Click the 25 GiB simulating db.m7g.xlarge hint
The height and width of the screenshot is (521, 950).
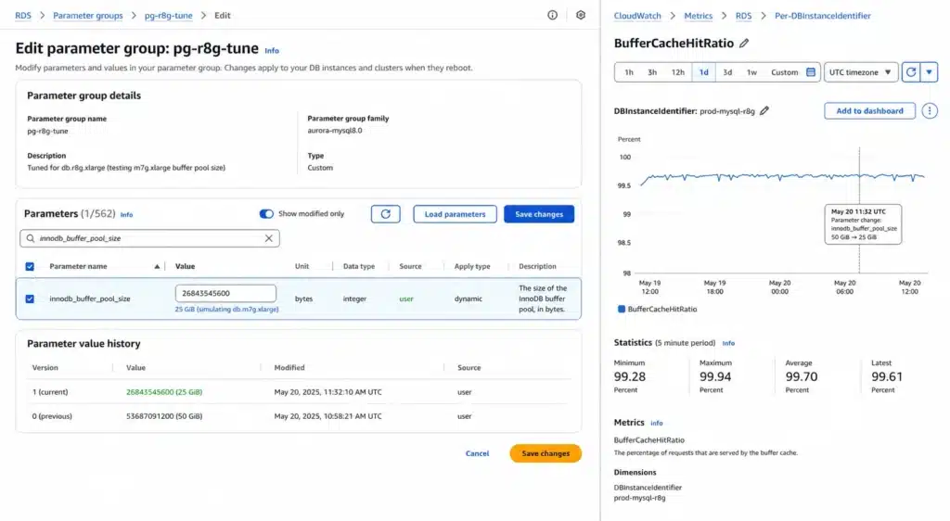pos(226,310)
